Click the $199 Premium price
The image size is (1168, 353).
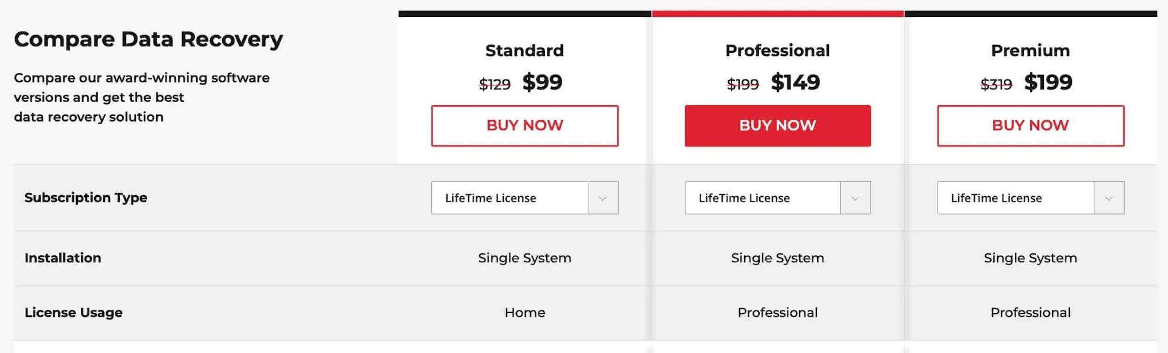pyautogui.click(x=1048, y=82)
